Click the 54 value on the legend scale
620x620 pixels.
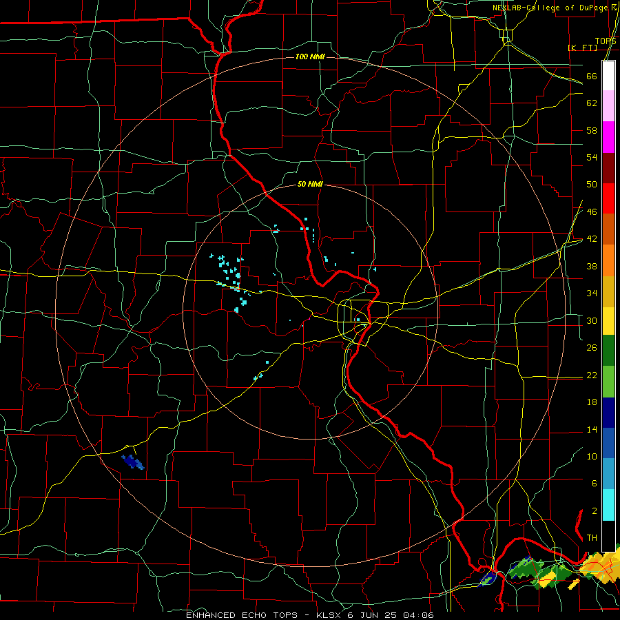coord(592,157)
